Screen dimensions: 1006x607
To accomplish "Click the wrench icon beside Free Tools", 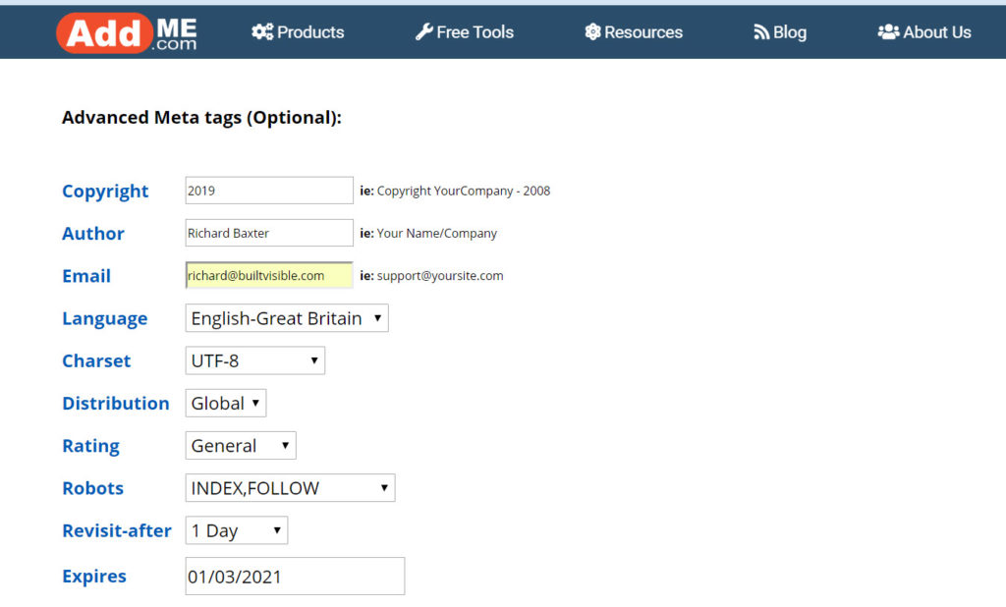I will click(423, 31).
